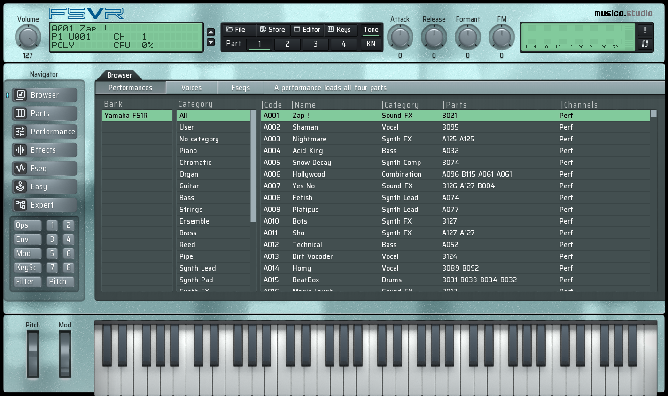The image size is (668, 396).
Task: Select the Dirt Vocoder performance row
Action: click(455, 256)
